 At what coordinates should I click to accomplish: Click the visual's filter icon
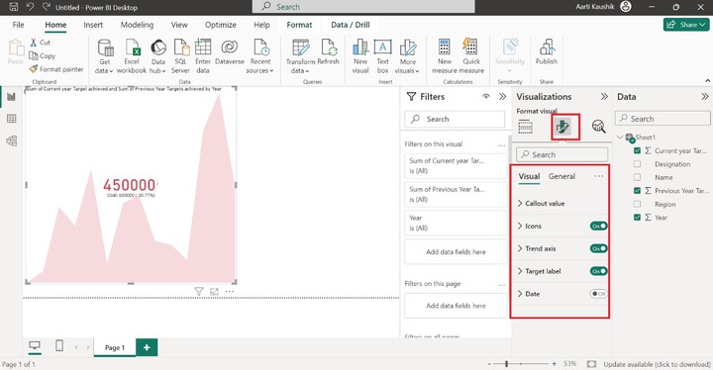pyautogui.click(x=199, y=292)
